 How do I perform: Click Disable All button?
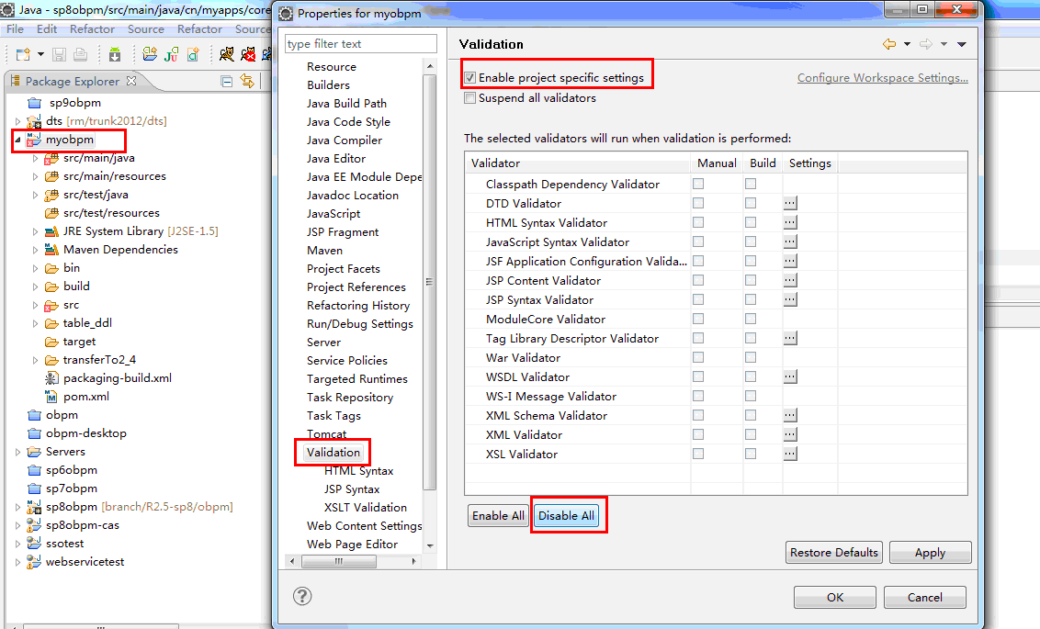pos(567,516)
